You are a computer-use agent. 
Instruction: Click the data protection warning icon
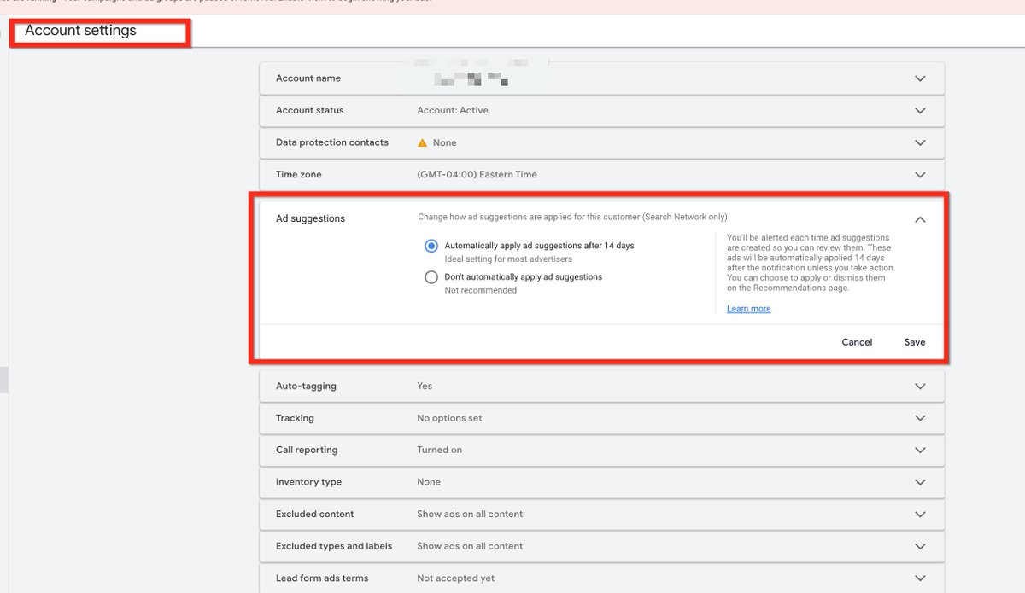point(422,142)
